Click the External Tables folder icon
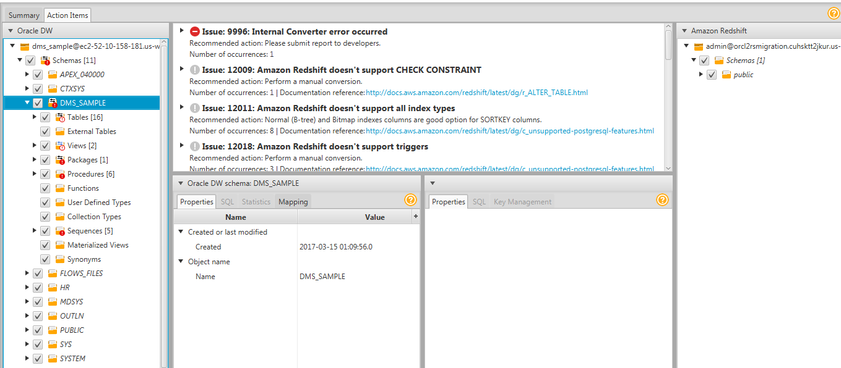Screen dimensions: 841x368 point(60,132)
